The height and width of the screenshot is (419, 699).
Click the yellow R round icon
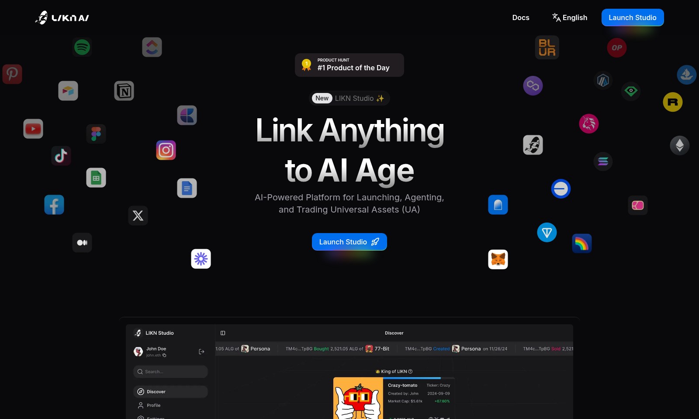(x=673, y=102)
